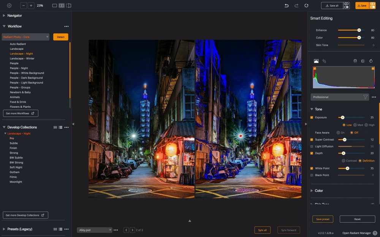Image resolution: width=380 pixels, height=237 pixels.
Task: Collapse the right panel with arrow
Action: coord(306,124)
